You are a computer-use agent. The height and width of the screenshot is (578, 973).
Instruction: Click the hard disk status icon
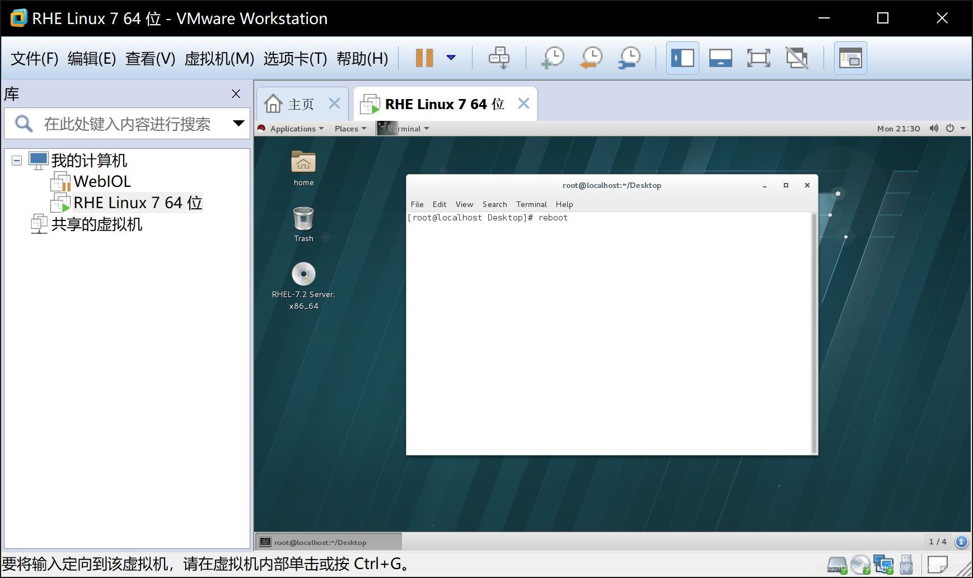point(837,565)
